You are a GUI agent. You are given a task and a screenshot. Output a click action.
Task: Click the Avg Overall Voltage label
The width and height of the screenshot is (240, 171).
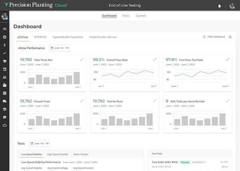(58, 168)
